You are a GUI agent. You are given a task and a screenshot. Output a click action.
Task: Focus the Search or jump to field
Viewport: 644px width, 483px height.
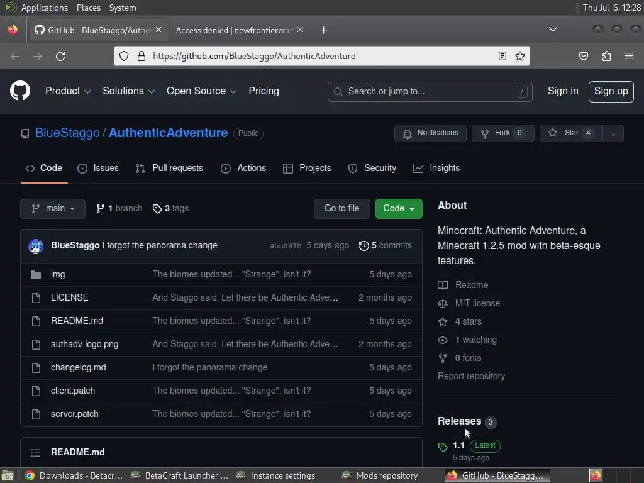[x=430, y=92]
